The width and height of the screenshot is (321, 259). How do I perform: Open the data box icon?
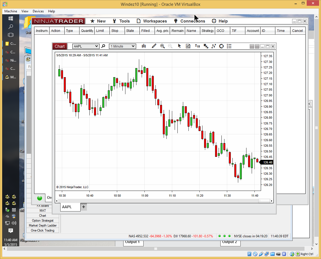[x=188, y=46]
